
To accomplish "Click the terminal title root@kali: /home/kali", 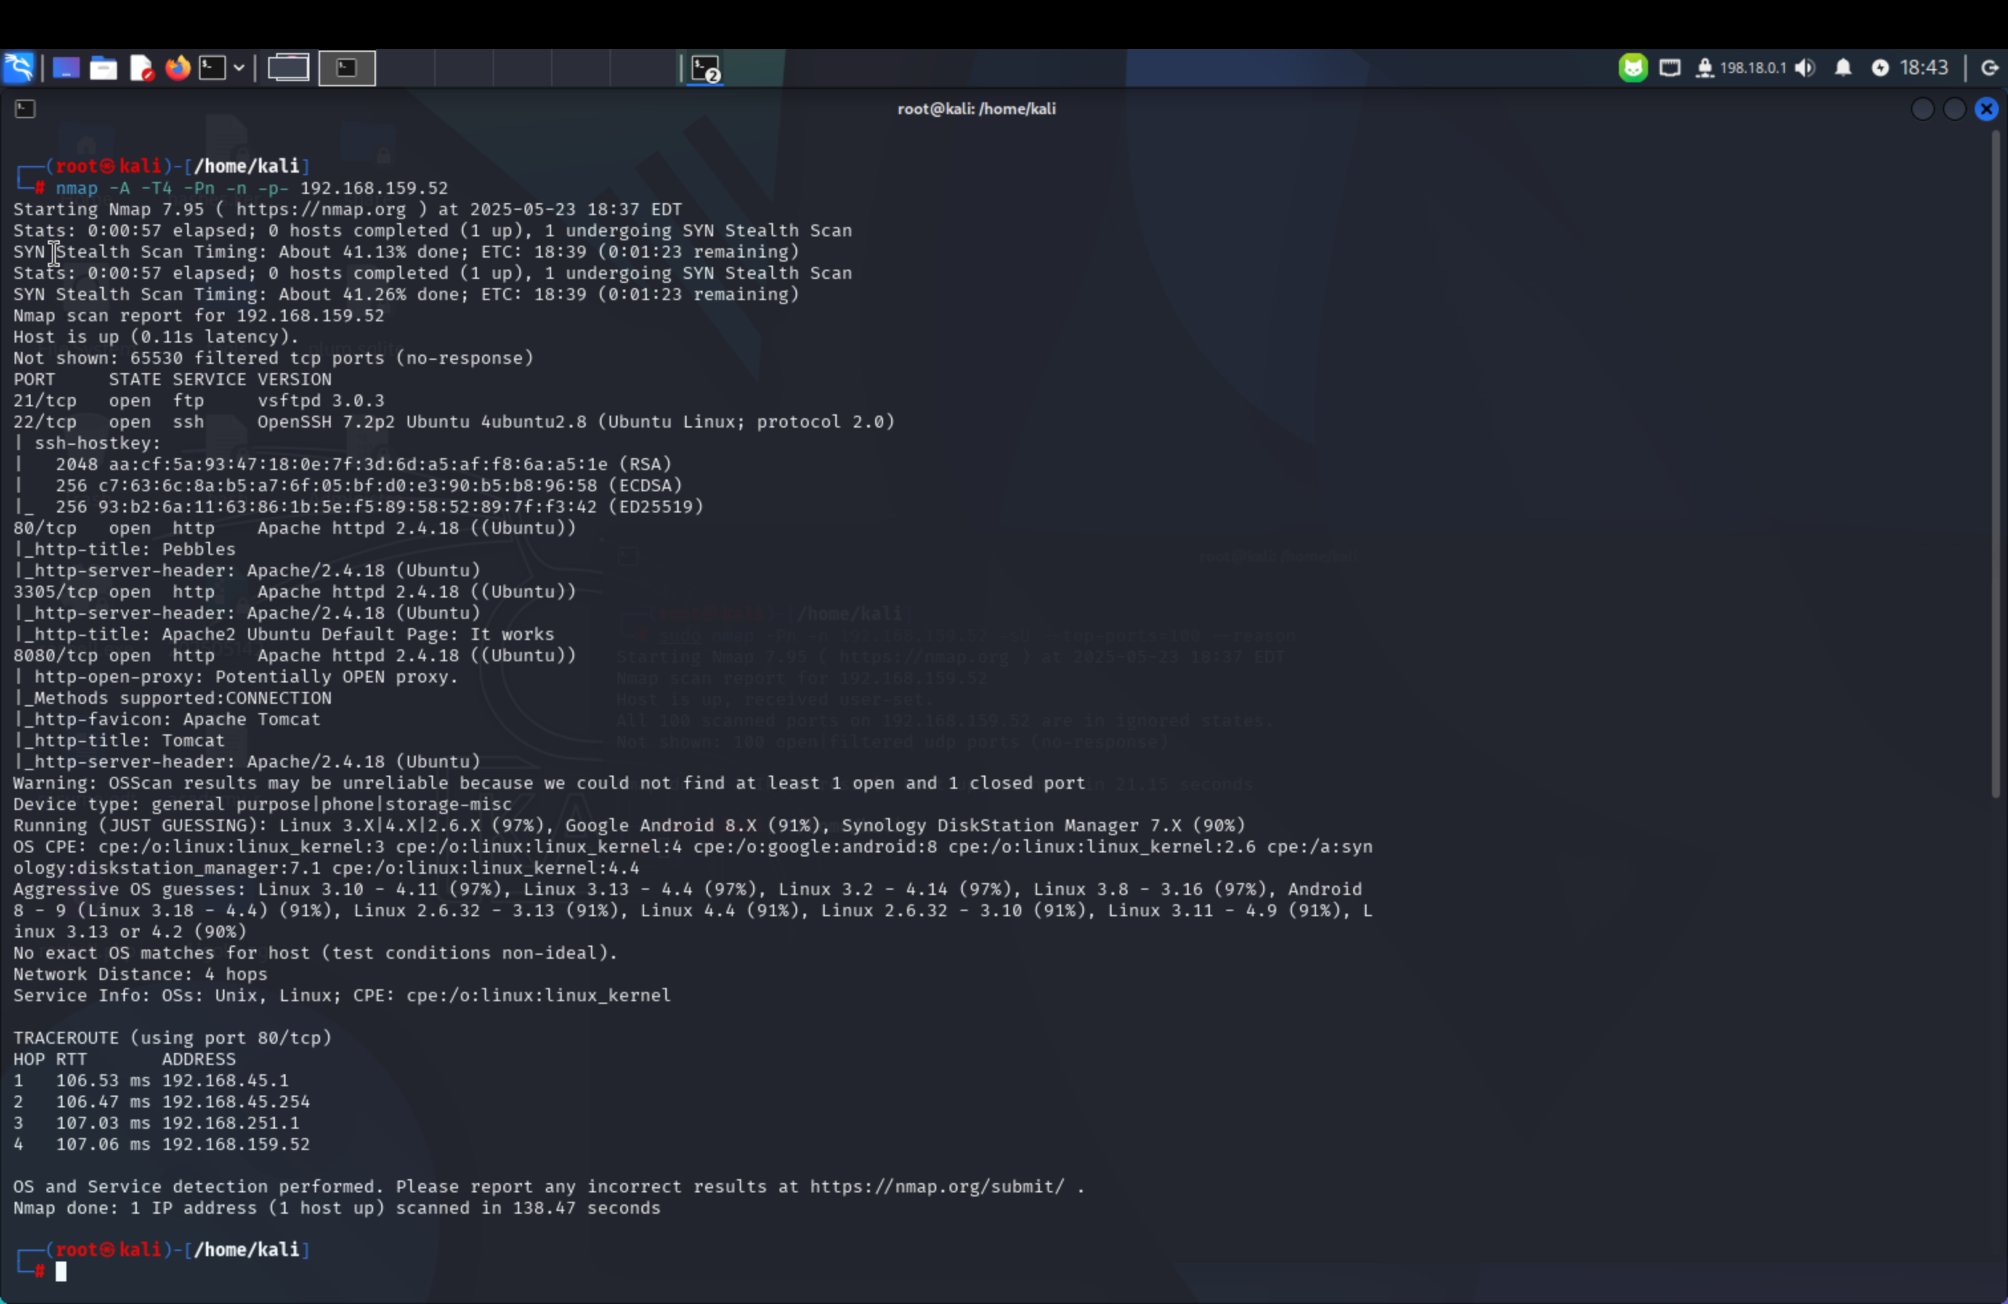I will (976, 108).
